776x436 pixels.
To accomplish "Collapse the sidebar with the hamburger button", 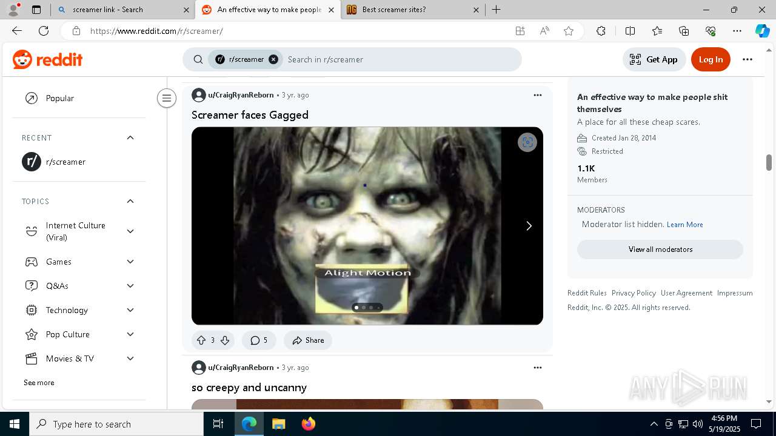I will [166, 98].
